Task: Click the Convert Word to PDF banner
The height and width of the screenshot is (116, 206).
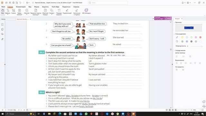Action: click(x=163, y=18)
